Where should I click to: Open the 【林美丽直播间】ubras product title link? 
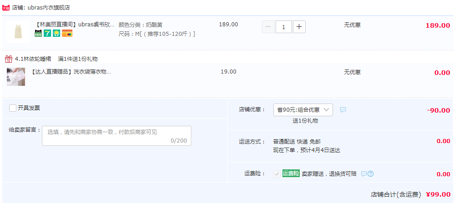pyautogui.click(x=74, y=25)
